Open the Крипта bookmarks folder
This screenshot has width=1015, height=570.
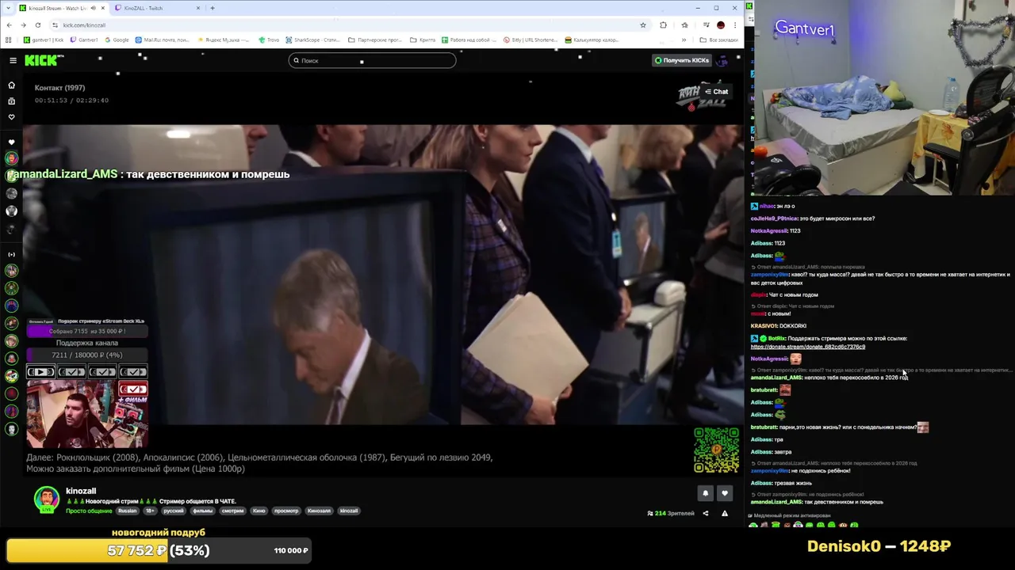tap(423, 40)
